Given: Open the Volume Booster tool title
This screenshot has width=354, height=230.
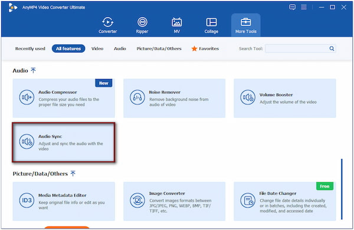Looking at the screenshot, I should (x=276, y=95).
